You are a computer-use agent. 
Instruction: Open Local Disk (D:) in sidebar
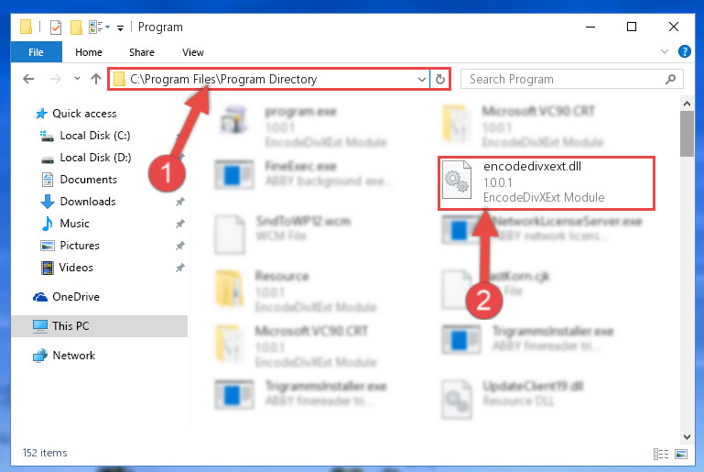point(95,158)
